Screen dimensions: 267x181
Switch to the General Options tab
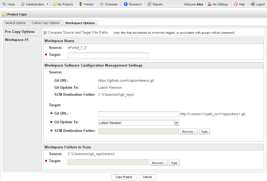click(15, 23)
